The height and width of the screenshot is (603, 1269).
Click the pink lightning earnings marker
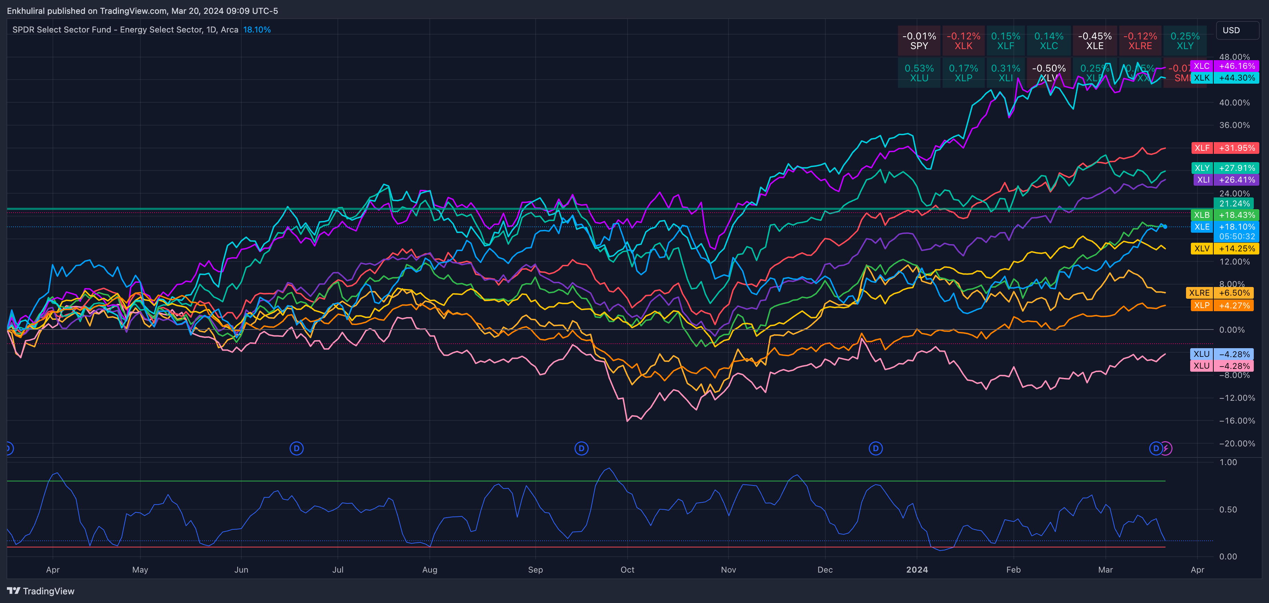(x=1167, y=448)
